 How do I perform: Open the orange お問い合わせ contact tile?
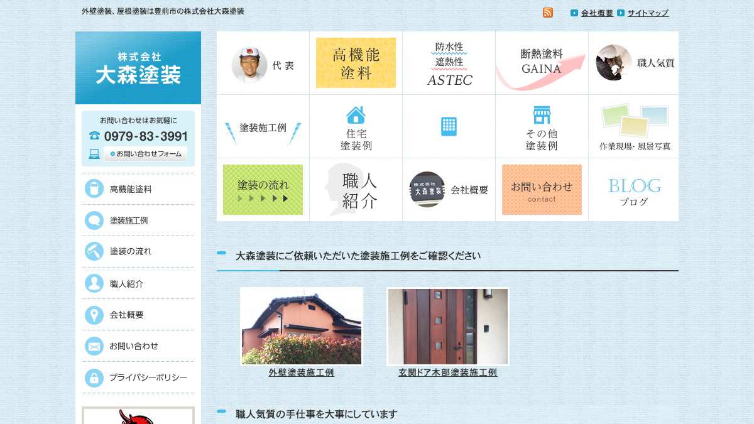[542, 190]
